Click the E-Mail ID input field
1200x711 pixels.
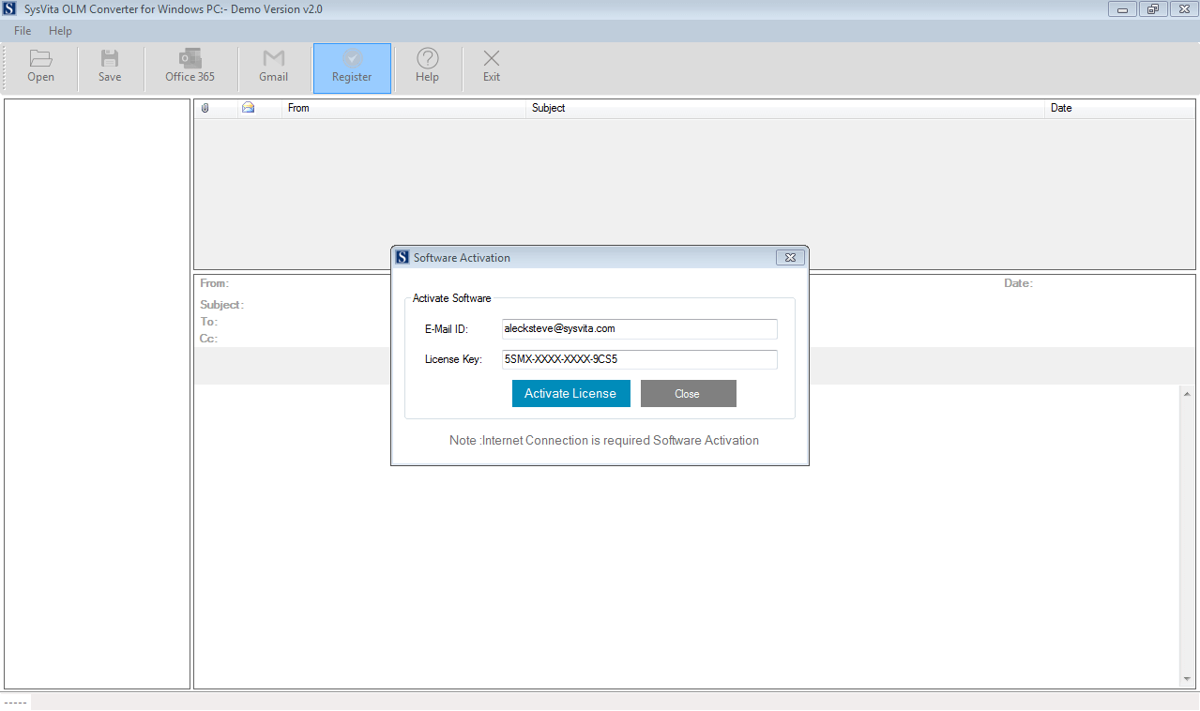pos(640,328)
